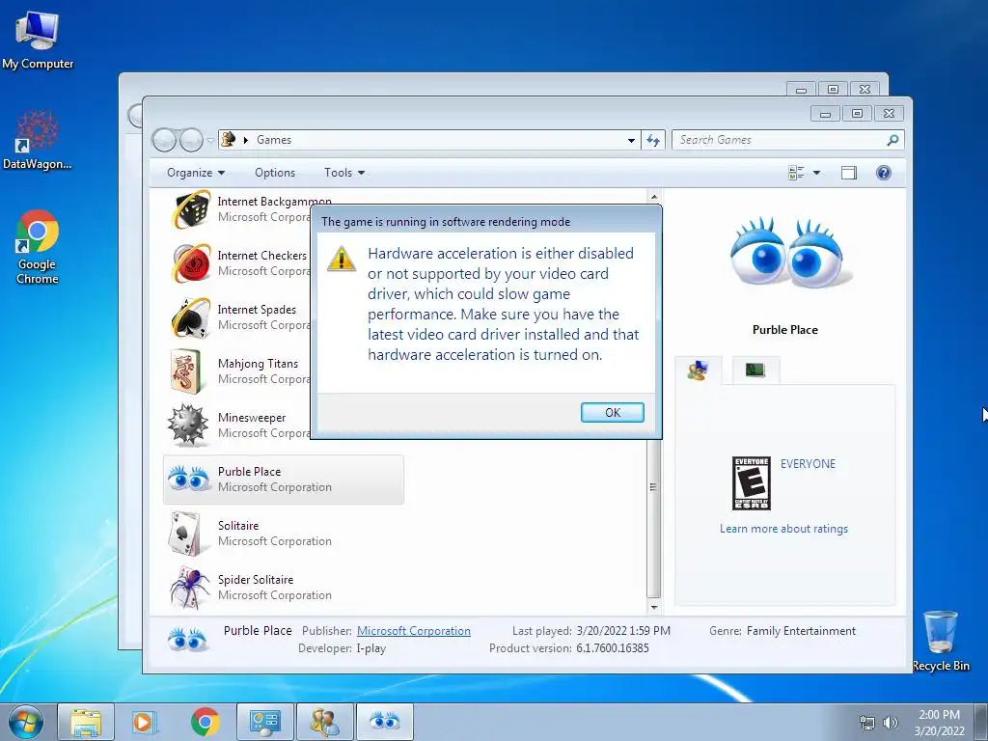Screen dimensions: 988x741
Task: Select the Minesweeper mine icon
Action: click(x=188, y=425)
